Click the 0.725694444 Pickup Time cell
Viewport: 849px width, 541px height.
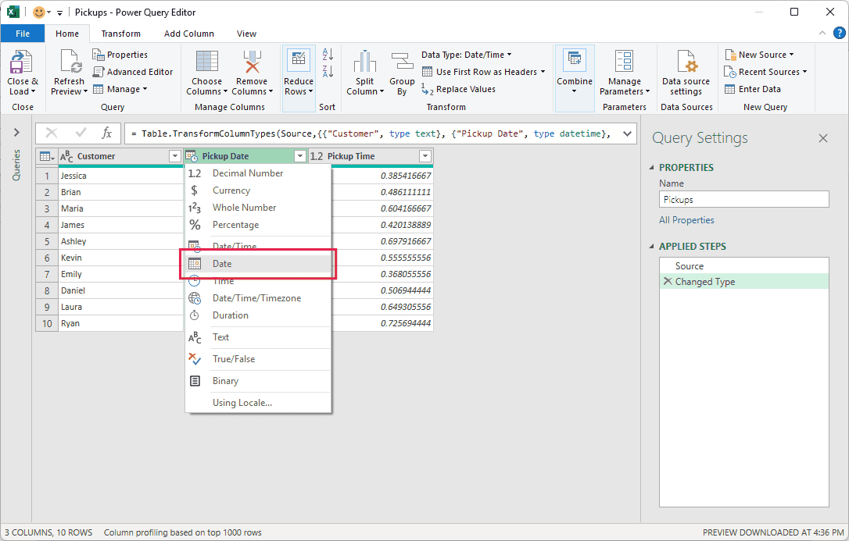click(382, 323)
